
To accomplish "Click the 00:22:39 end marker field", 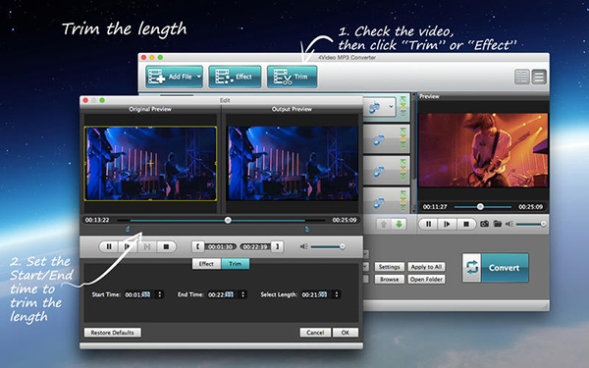I will 255,246.
